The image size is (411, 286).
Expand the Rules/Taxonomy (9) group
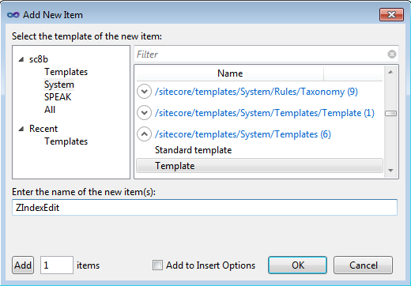[144, 92]
